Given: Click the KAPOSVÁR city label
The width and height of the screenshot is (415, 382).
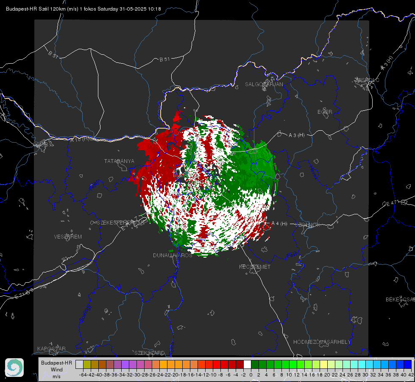Looking at the screenshot, I should point(51,348).
